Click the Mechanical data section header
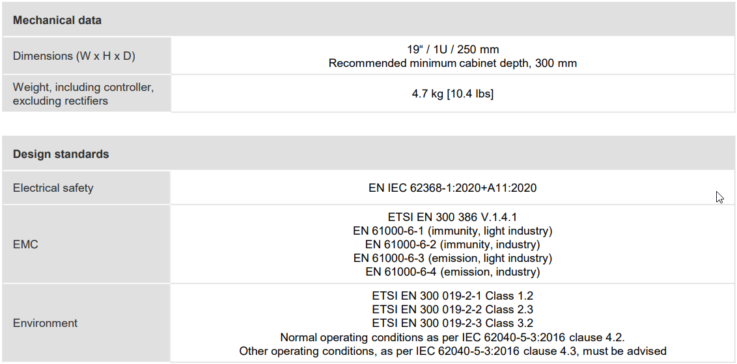This screenshot has height=364, width=737. click(57, 20)
